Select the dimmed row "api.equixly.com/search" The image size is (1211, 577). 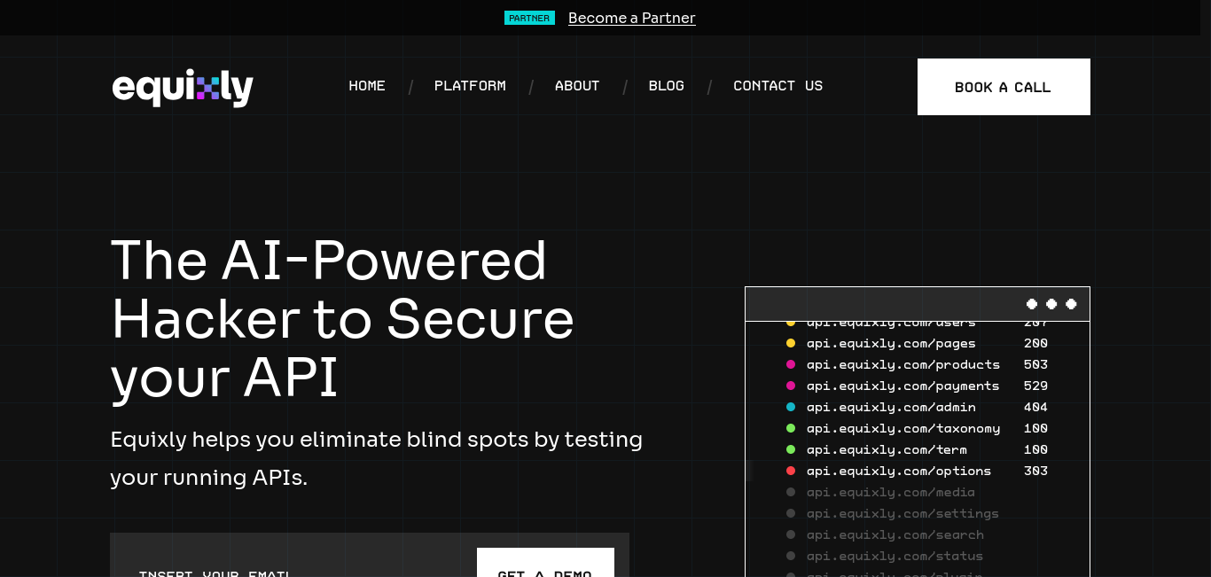pyautogui.click(x=885, y=534)
